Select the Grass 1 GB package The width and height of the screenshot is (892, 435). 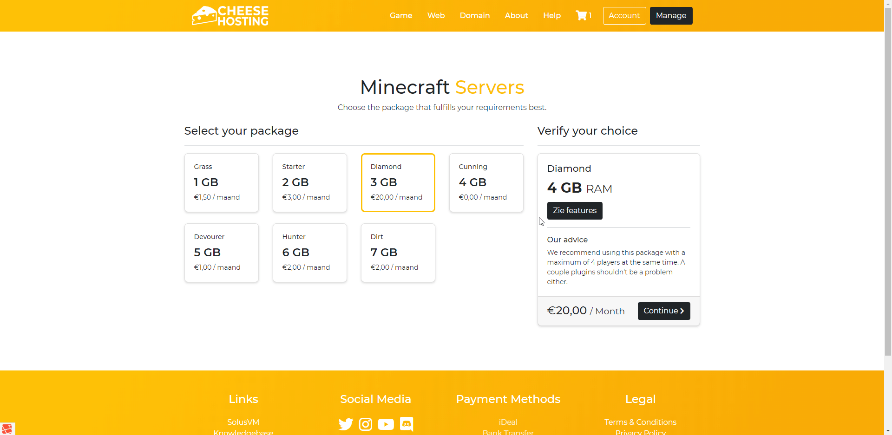222,182
